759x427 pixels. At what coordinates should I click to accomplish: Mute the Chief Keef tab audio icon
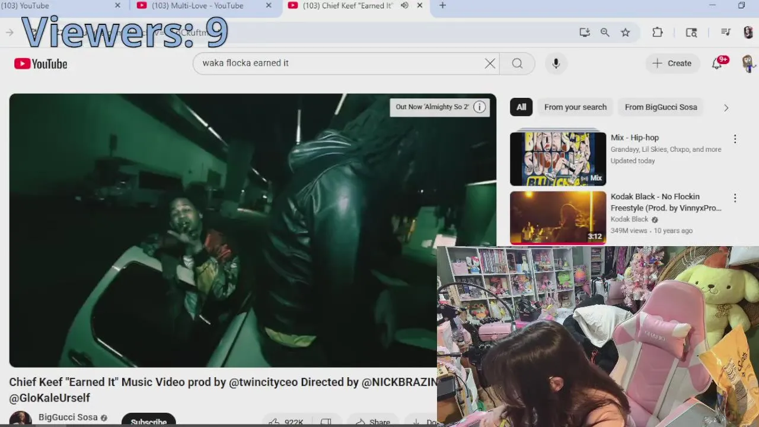coord(404,5)
